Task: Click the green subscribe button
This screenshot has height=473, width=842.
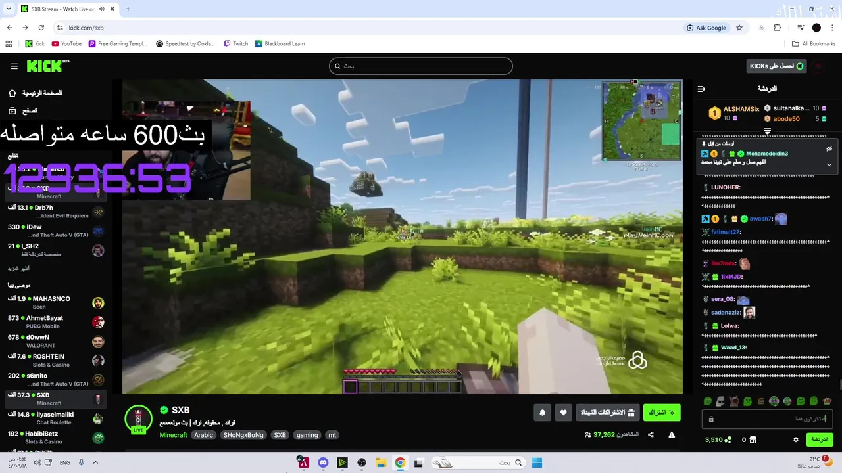Action: (x=662, y=413)
